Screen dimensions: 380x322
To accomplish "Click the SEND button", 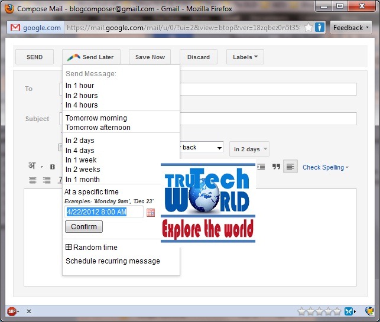I will click(x=34, y=57).
